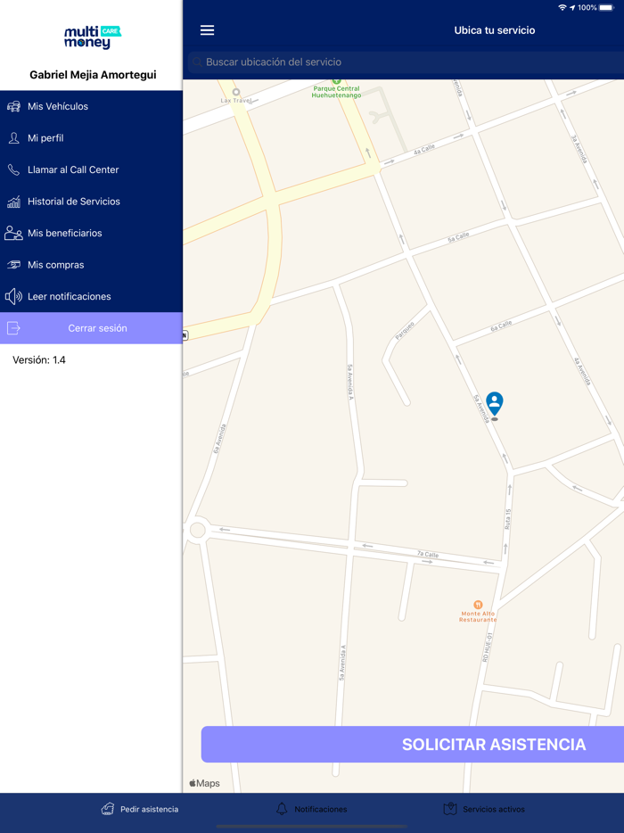The height and width of the screenshot is (833, 624).
Task: Click the Servicios activos map icon
Action: [450, 809]
